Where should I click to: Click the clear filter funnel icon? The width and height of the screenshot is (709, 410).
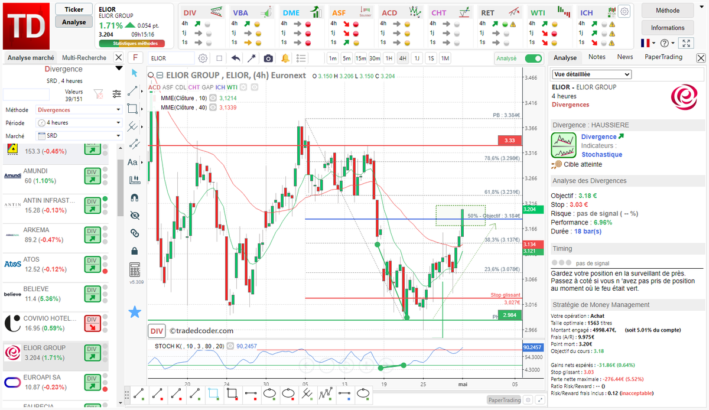pyautogui.click(x=99, y=93)
